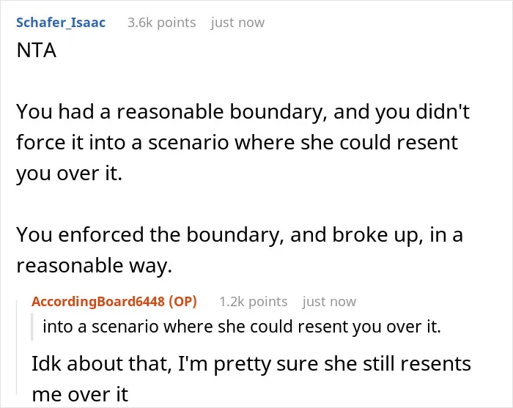Click the line 'you over it.' in top comment

pos(70,174)
